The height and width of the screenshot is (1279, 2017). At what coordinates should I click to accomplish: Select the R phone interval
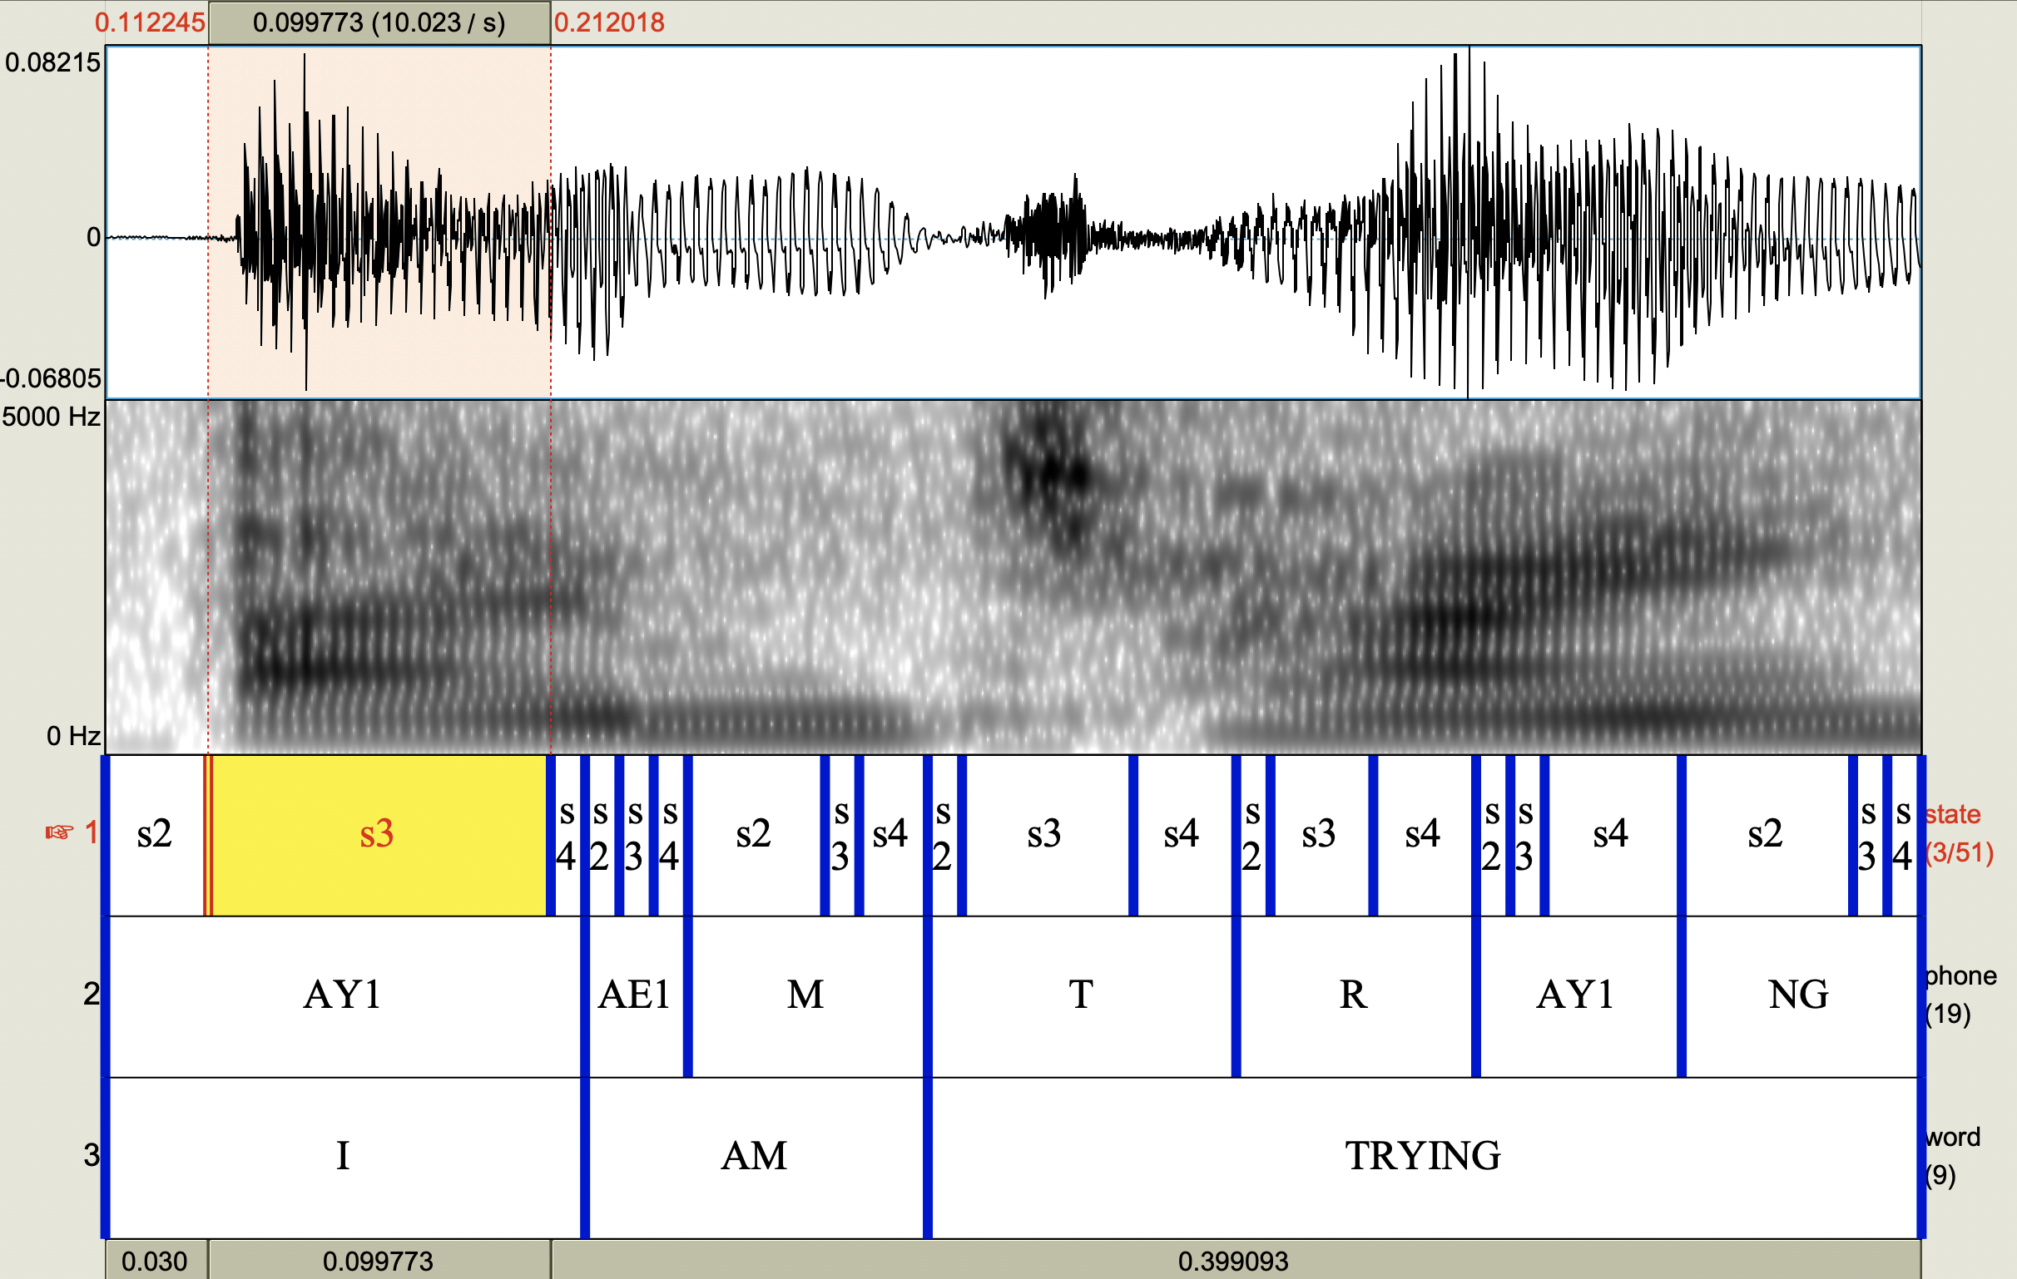pyautogui.click(x=1353, y=995)
